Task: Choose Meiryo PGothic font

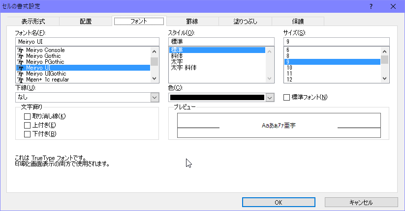Action: pyautogui.click(x=83, y=62)
